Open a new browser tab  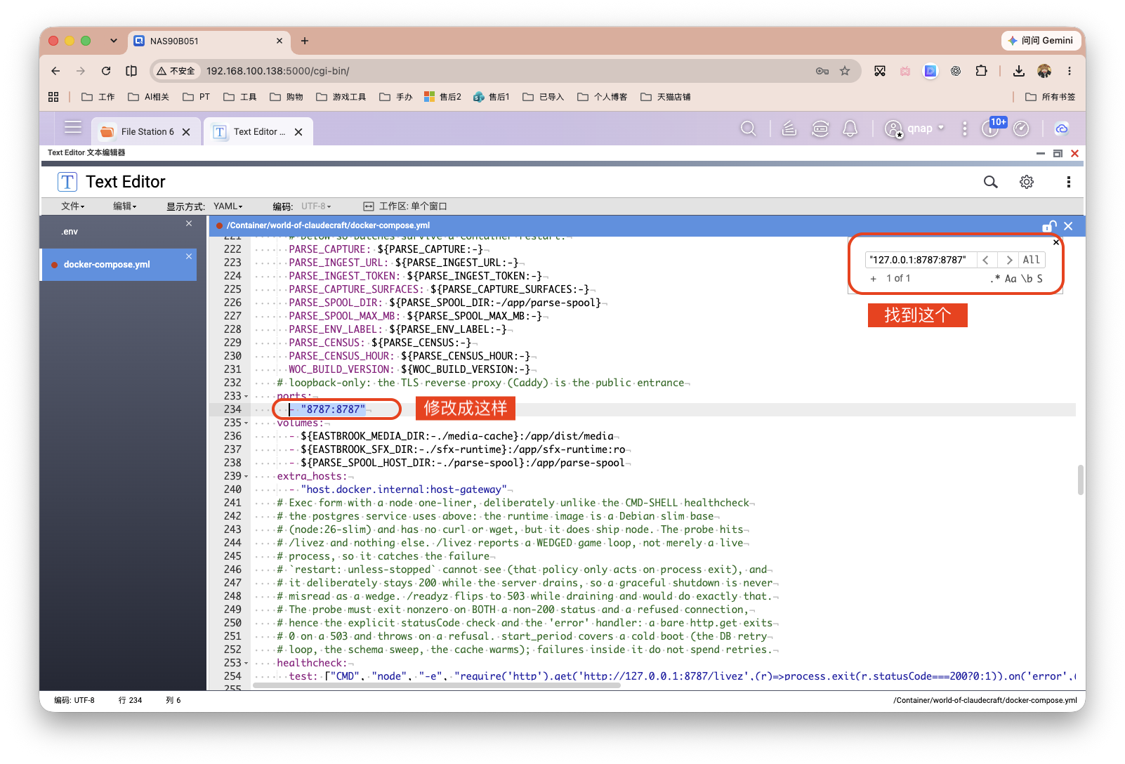coord(305,41)
